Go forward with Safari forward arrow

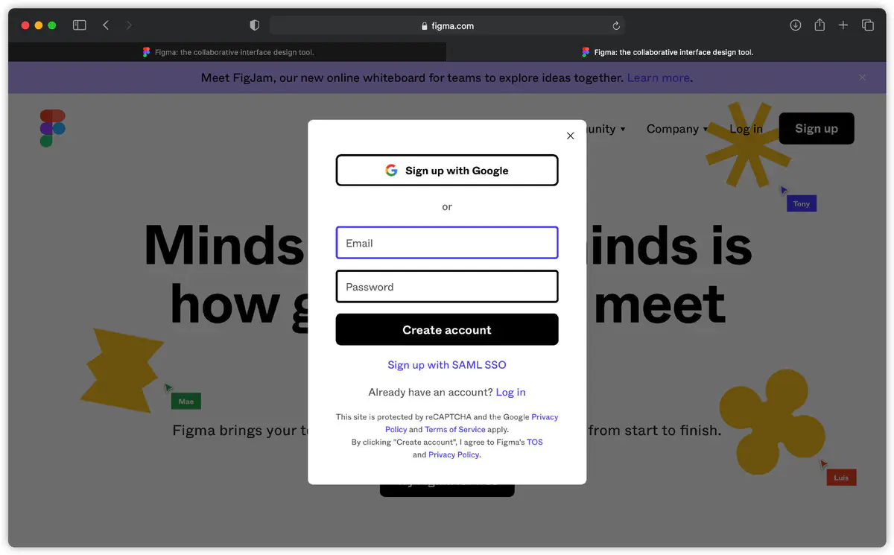coord(129,25)
